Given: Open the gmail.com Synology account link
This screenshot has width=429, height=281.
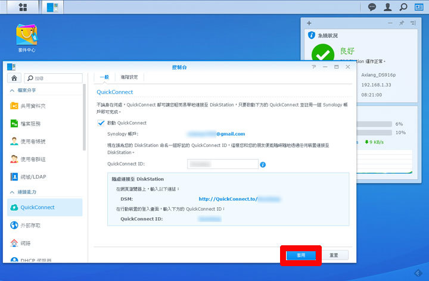Looking at the screenshot, I should point(216,134).
